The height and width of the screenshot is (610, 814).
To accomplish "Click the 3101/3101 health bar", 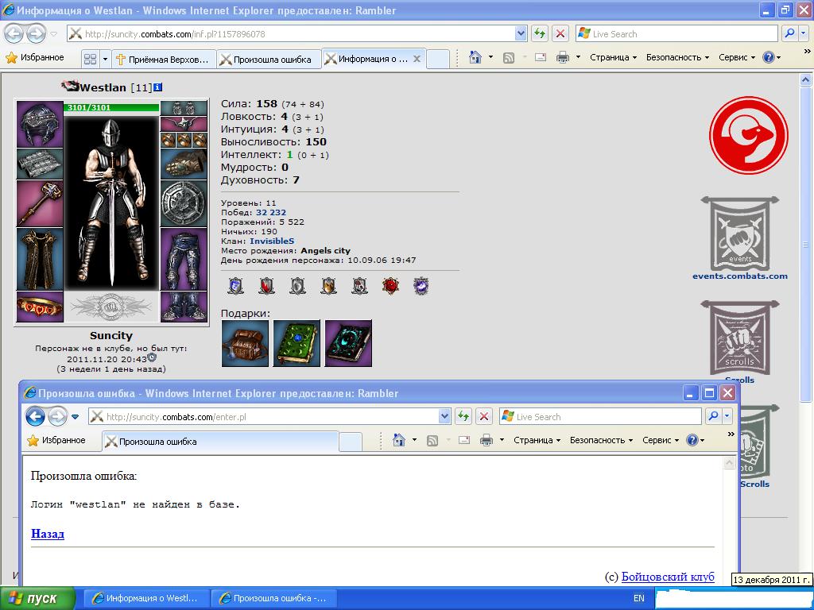I will coord(111,107).
